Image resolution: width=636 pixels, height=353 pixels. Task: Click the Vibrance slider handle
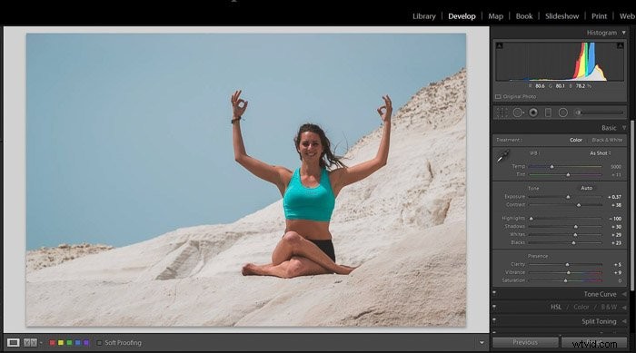tap(569, 273)
